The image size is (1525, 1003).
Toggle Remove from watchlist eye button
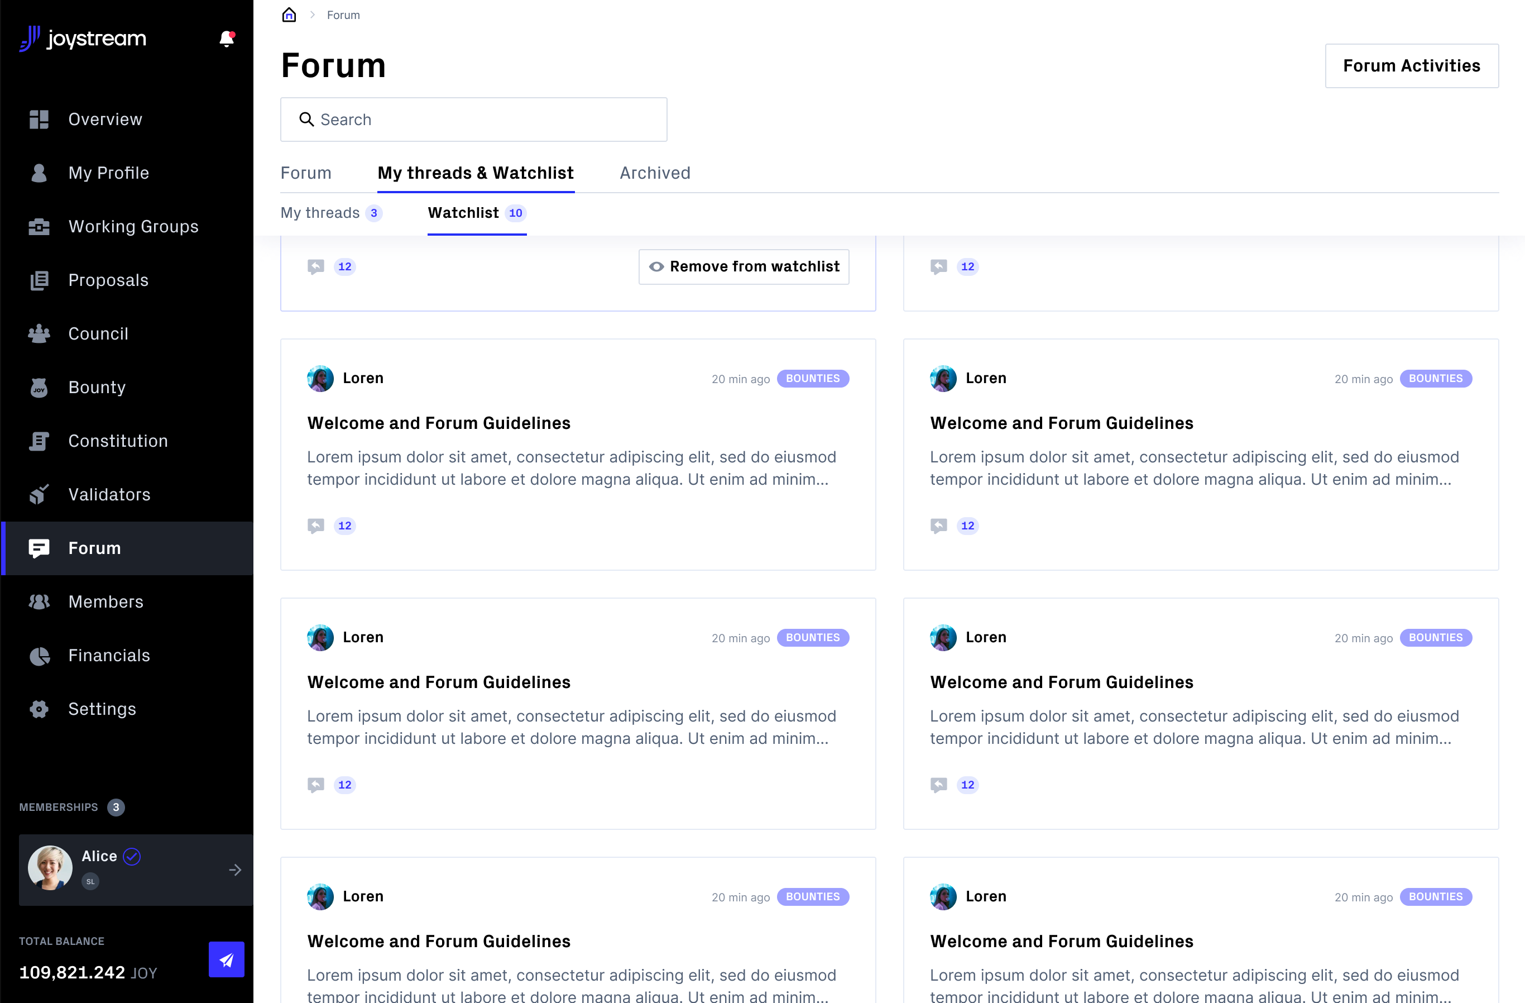click(x=744, y=266)
